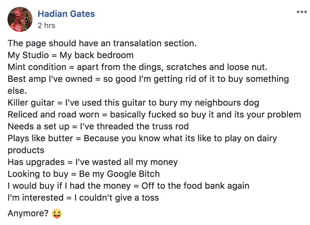Click the tongue-out emoji after 'Anymore?'
The image size is (310, 225).
click(57, 214)
